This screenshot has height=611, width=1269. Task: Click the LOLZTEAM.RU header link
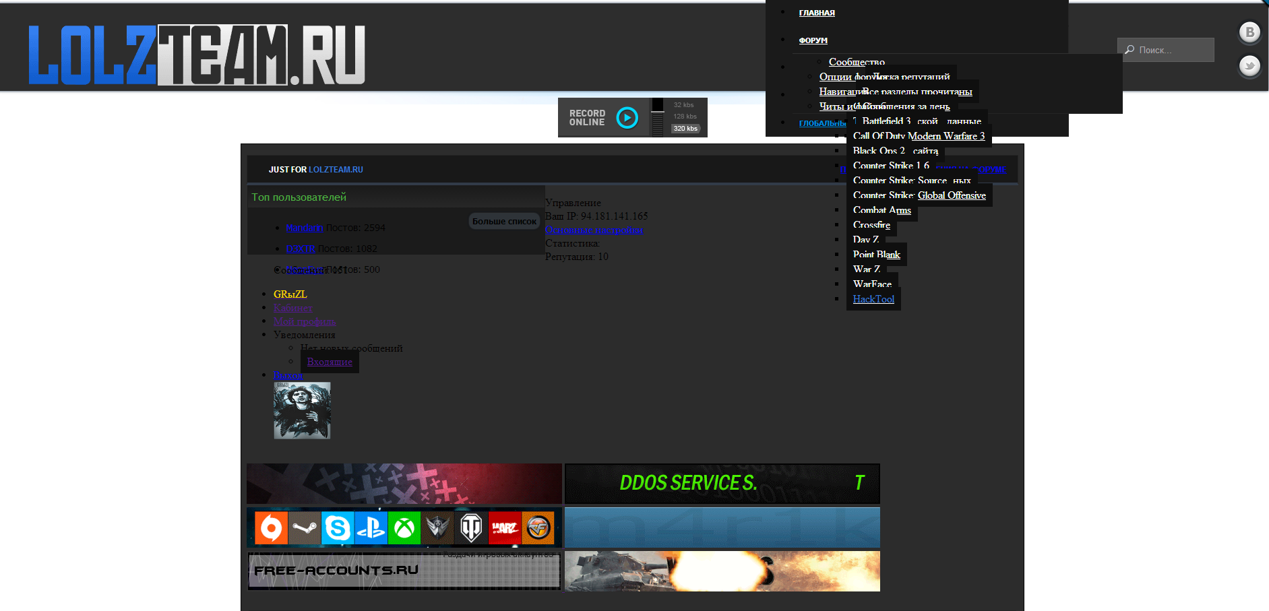pos(336,170)
